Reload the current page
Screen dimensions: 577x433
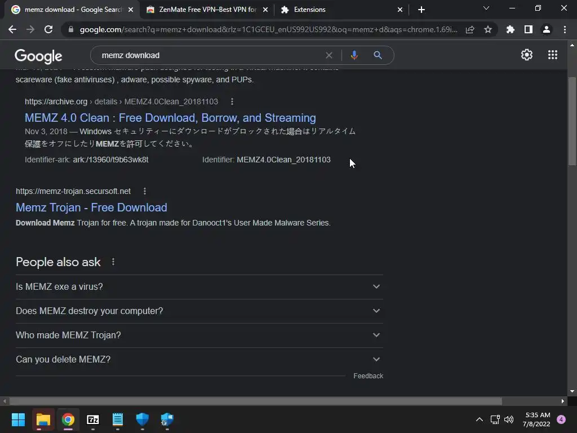click(48, 29)
